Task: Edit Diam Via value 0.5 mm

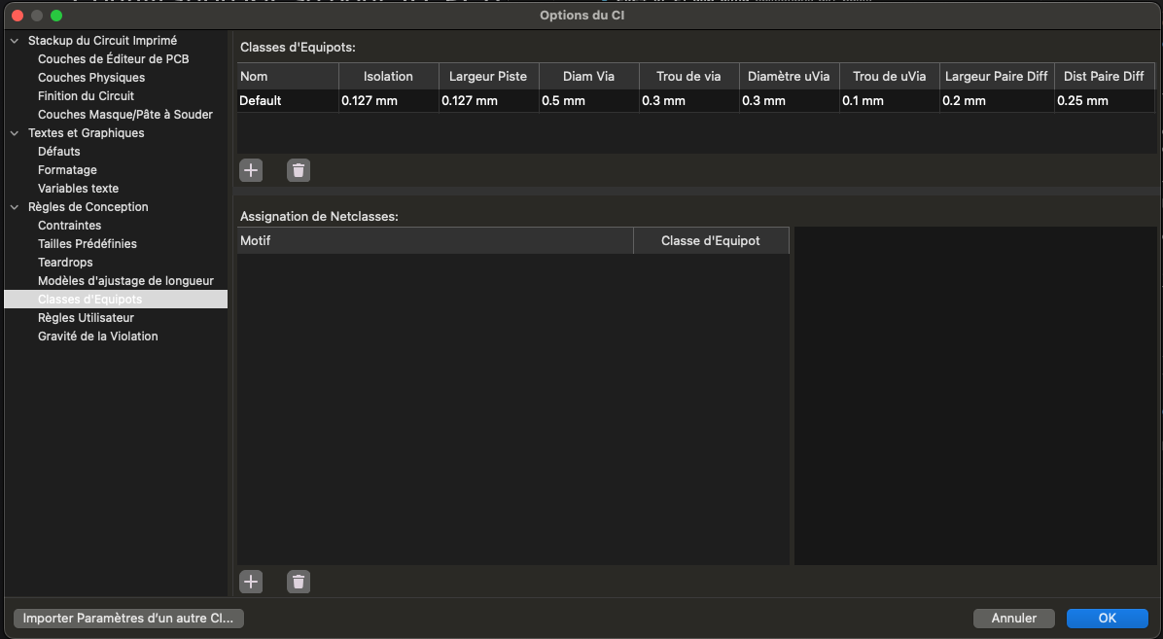Action: [589, 101]
